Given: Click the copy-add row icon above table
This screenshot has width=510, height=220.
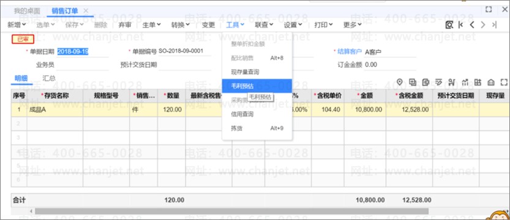Looking at the screenshot, I should (x=413, y=82).
